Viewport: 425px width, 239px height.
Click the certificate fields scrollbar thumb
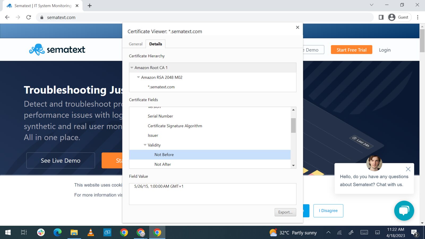click(293, 125)
